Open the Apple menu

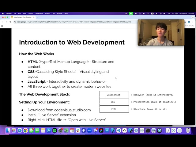tap(3, 13)
